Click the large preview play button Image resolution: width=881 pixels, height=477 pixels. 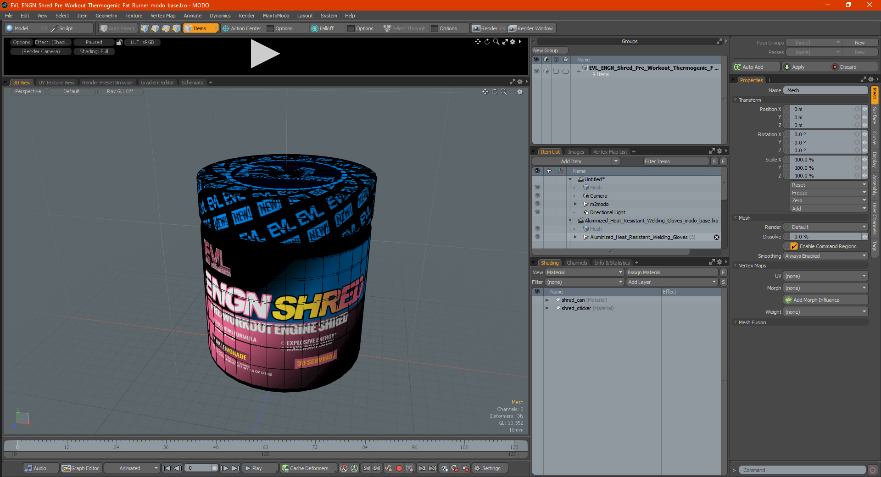pyautogui.click(x=265, y=54)
